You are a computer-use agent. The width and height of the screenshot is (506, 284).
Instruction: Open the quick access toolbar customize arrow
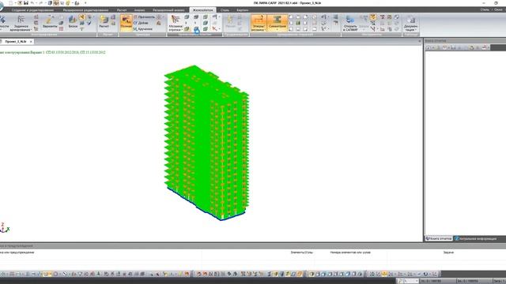[85, 3]
